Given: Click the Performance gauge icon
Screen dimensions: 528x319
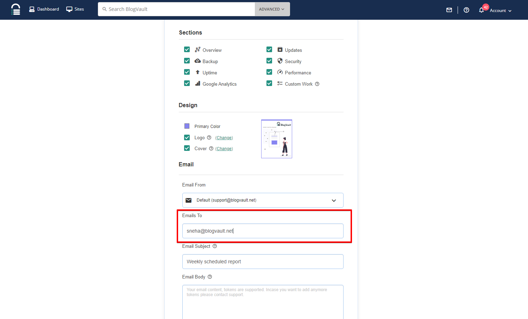Looking at the screenshot, I should tap(280, 72).
